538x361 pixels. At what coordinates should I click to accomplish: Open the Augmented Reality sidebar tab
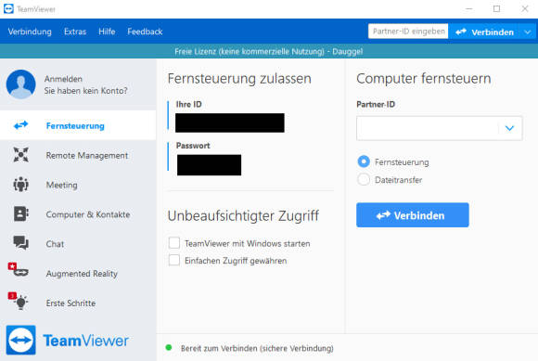click(78, 273)
